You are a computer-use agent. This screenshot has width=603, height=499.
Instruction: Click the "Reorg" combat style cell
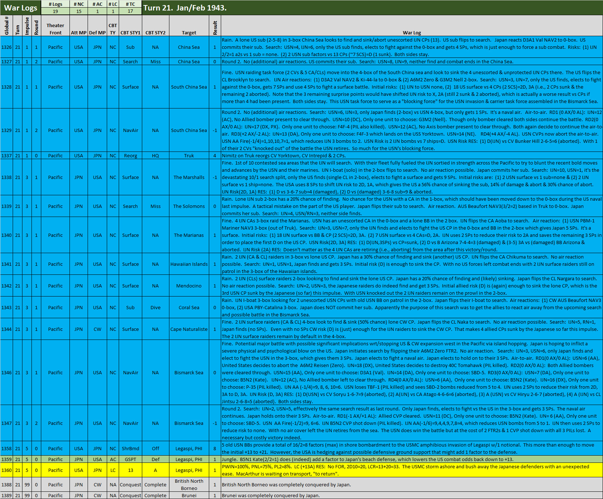tap(130, 155)
